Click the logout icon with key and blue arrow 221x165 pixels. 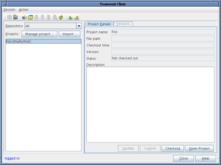[15, 17]
